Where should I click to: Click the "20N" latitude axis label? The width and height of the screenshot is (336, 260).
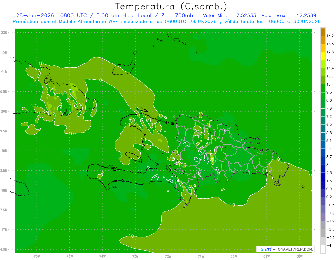(x=4, y=112)
